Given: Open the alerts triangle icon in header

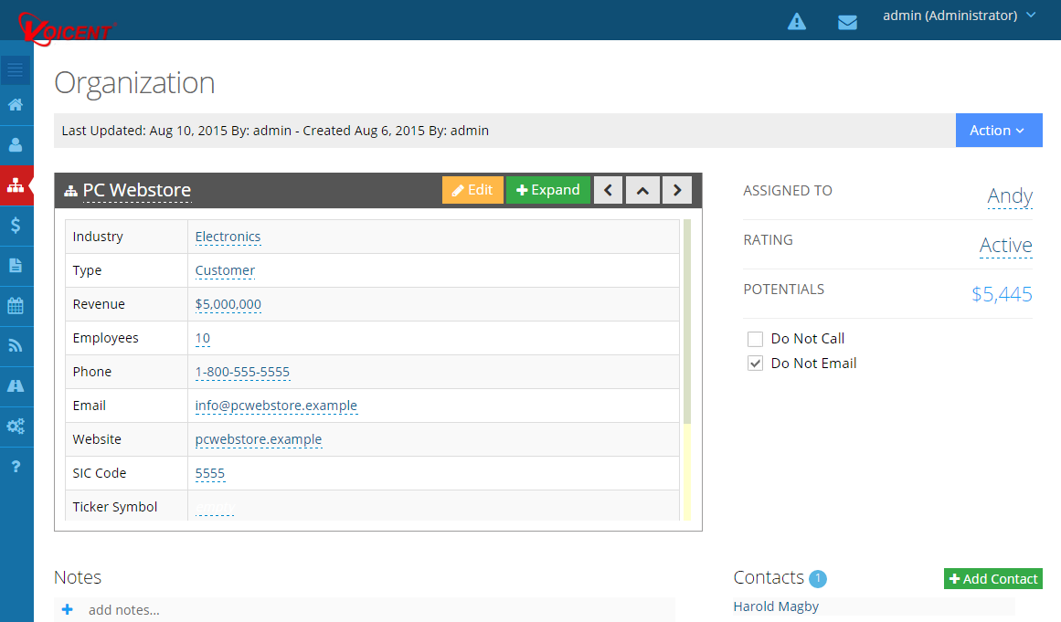Looking at the screenshot, I should 796,21.
